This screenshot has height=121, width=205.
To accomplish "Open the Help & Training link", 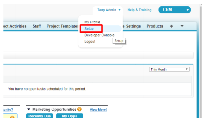I will point(139,10).
